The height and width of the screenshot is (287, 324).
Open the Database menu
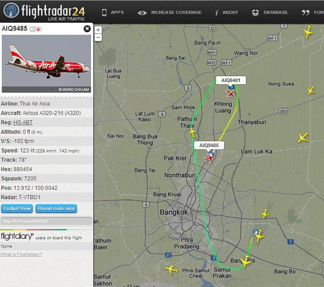(x=270, y=12)
